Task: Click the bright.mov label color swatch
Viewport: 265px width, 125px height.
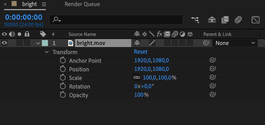Action: [45, 43]
